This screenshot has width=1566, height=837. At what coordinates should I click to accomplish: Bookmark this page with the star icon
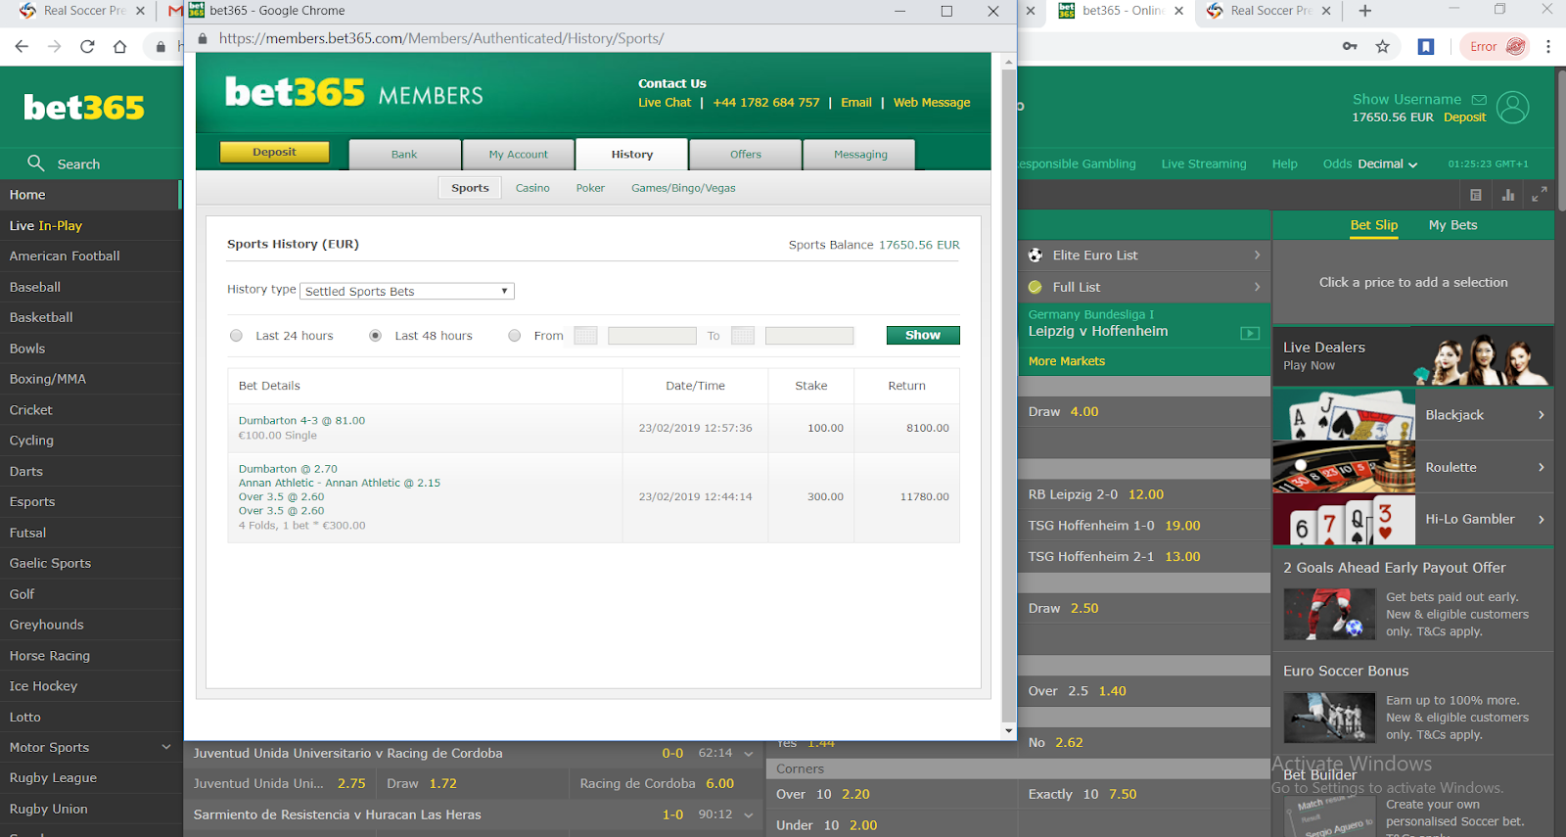click(x=1382, y=46)
